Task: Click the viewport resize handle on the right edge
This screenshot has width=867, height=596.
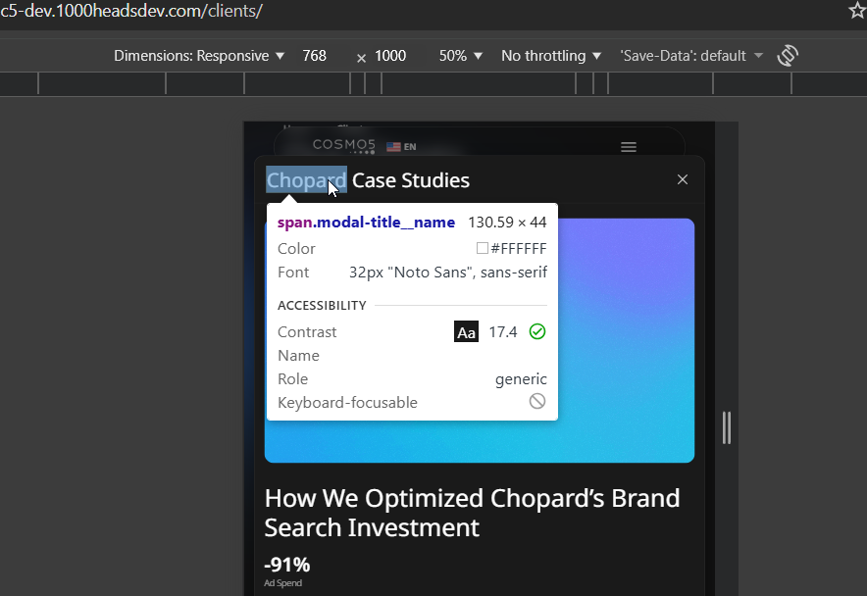Action: 727,427
